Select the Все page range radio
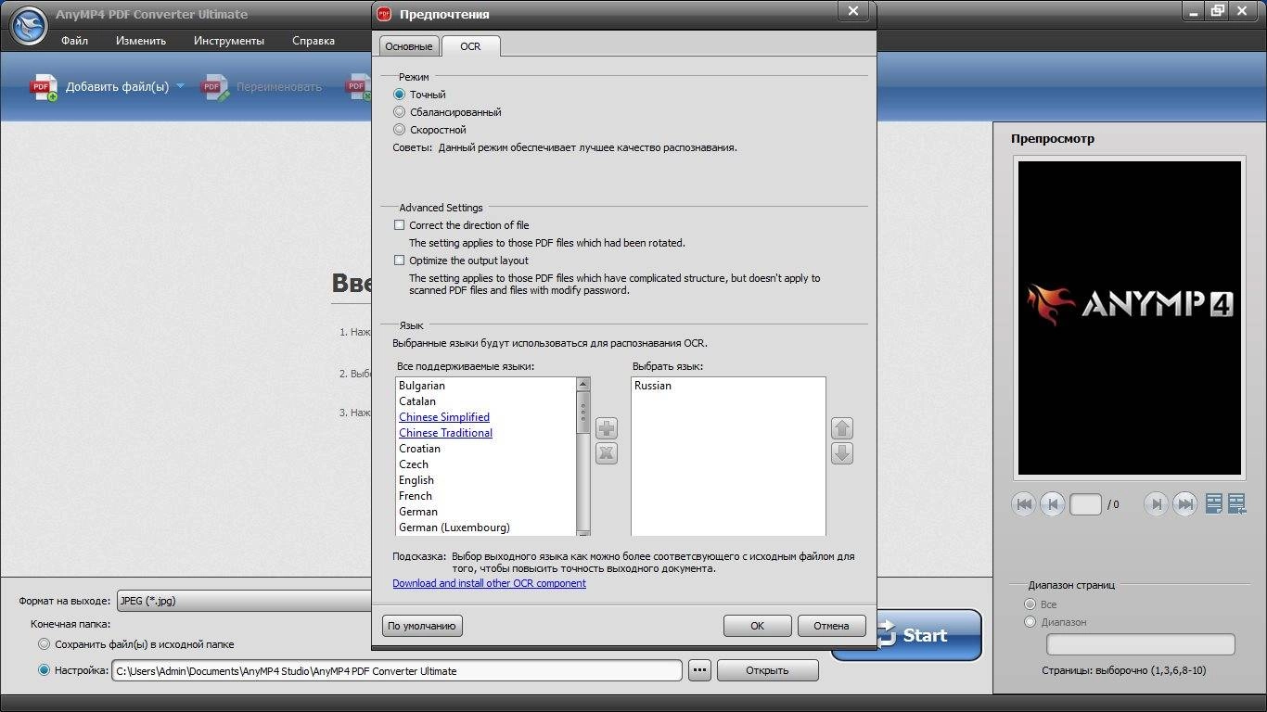 tap(1030, 604)
